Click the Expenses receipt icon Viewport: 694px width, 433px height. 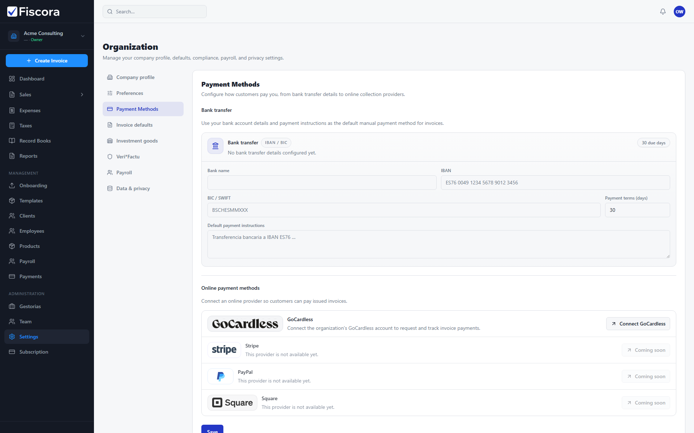click(12, 110)
